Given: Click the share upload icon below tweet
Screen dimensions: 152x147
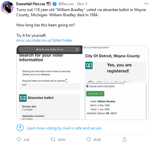Looking at the screenshot, I should [x=124, y=139].
